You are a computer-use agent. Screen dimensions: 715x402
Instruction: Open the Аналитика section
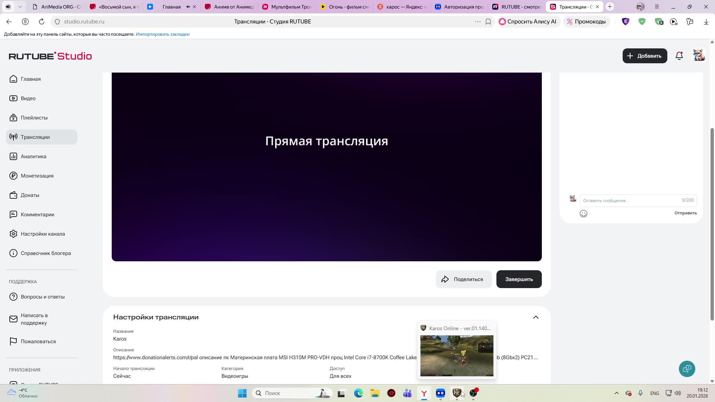tap(33, 156)
